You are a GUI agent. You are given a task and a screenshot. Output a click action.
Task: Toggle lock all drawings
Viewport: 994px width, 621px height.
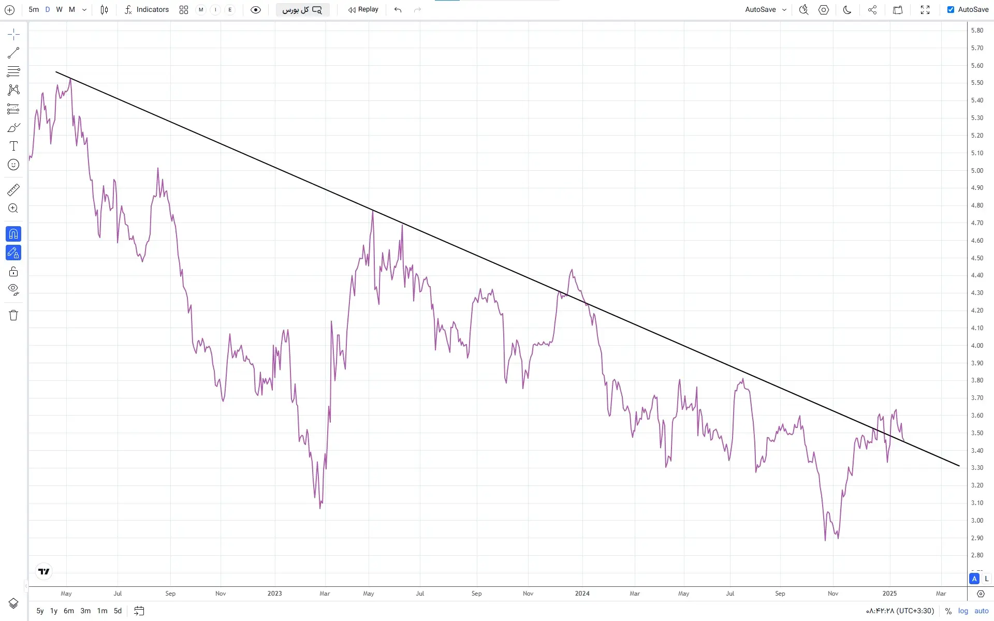13,271
